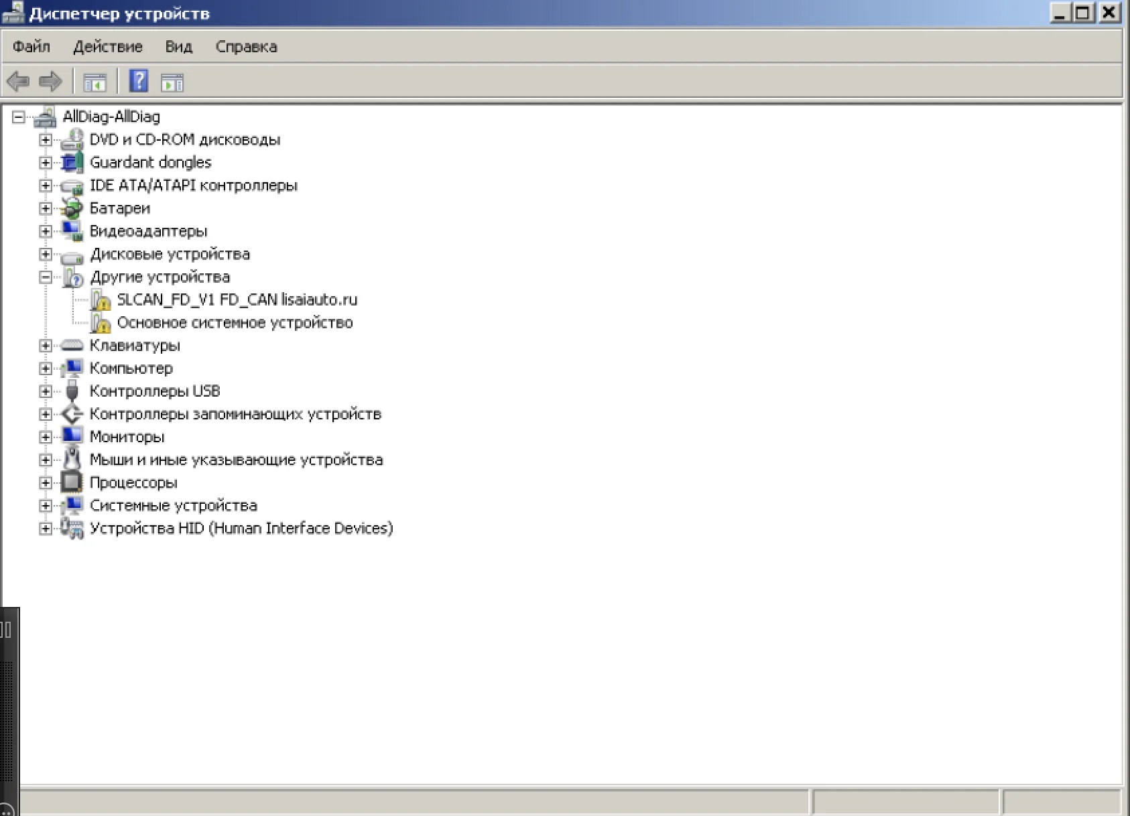Expand the Видеоадаптеры node

[x=46, y=231]
